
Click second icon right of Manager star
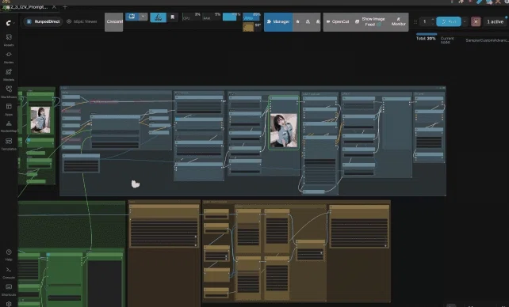[x=308, y=21]
